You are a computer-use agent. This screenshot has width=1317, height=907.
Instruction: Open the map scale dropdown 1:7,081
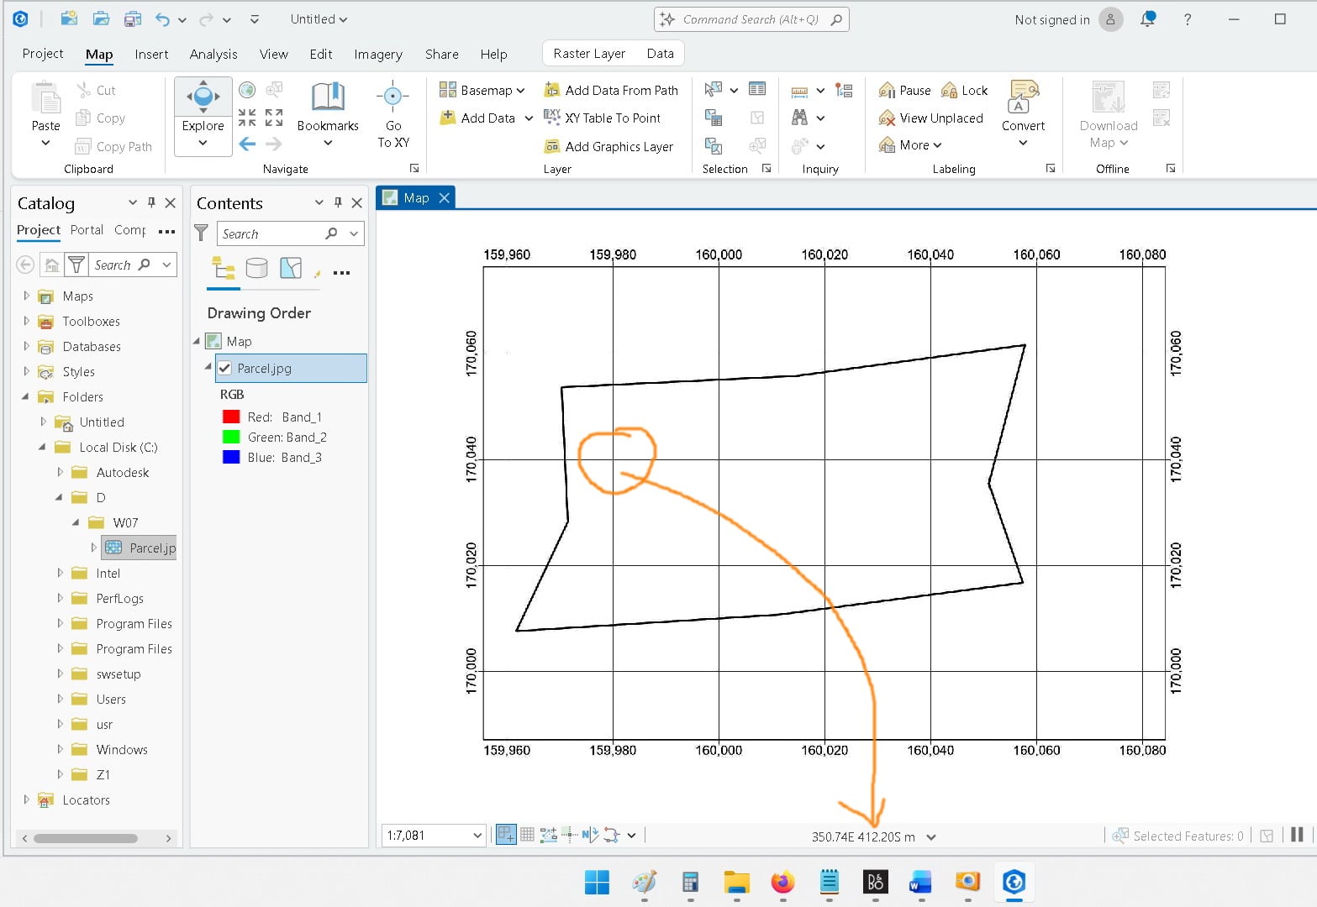pos(477,836)
